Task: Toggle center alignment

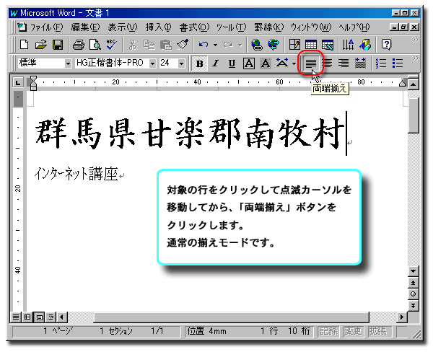Action: pyautogui.click(x=327, y=63)
